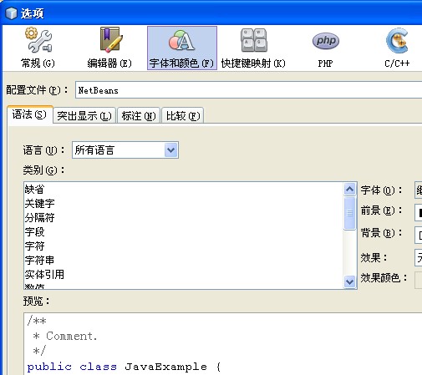
Task: Open the PHP options icon
Action: tap(325, 48)
